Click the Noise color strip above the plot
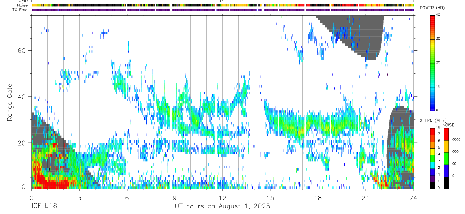This screenshot has width=465, height=214. pos(222,5)
